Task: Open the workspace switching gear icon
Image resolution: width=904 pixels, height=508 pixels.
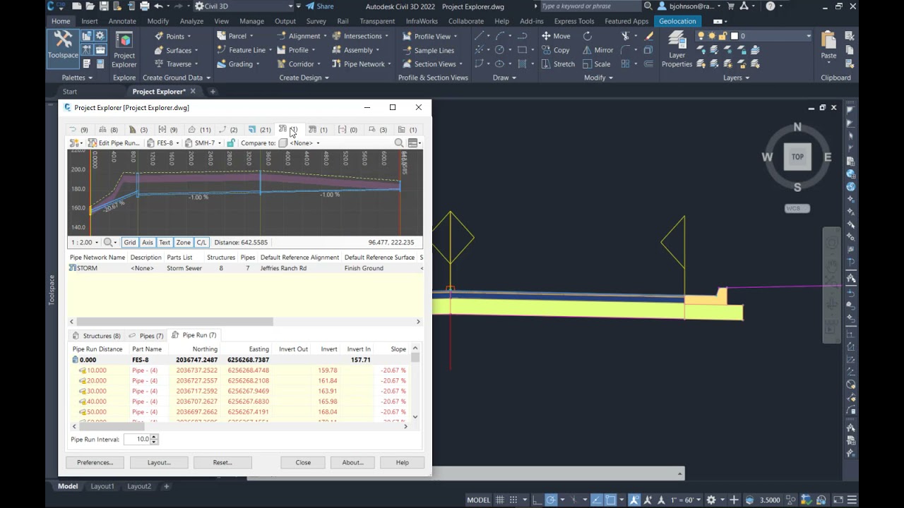Action: (711, 500)
